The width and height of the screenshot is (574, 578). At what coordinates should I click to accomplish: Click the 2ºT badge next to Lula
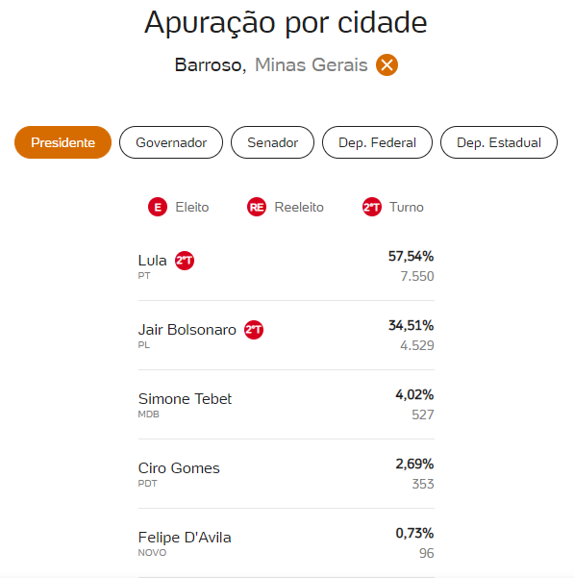[185, 261]
